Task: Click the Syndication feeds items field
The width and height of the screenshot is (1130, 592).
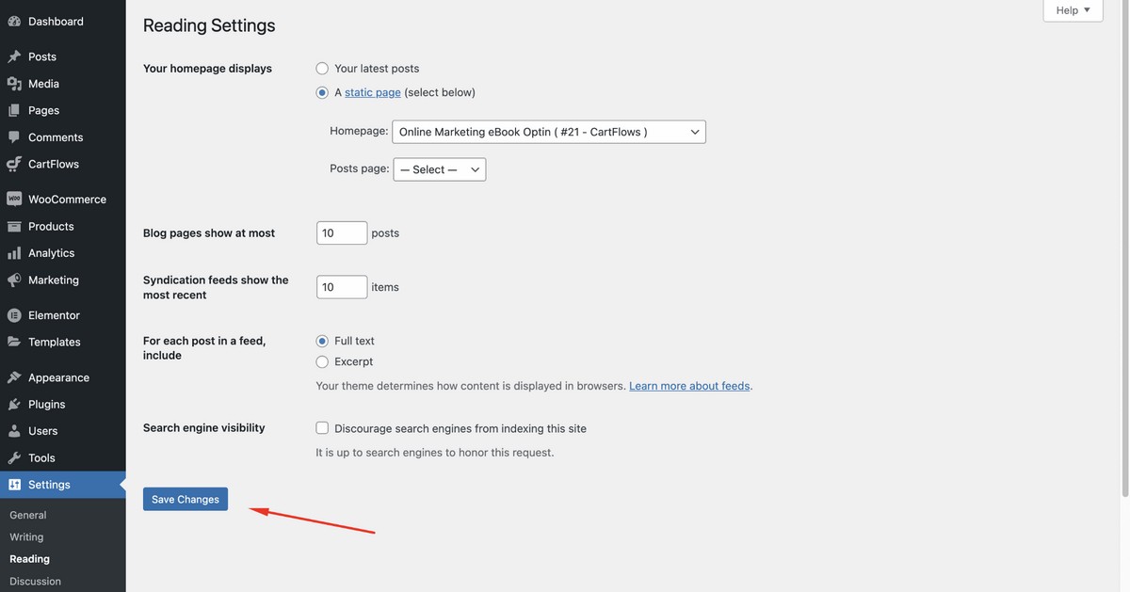Action: (342, 287)
